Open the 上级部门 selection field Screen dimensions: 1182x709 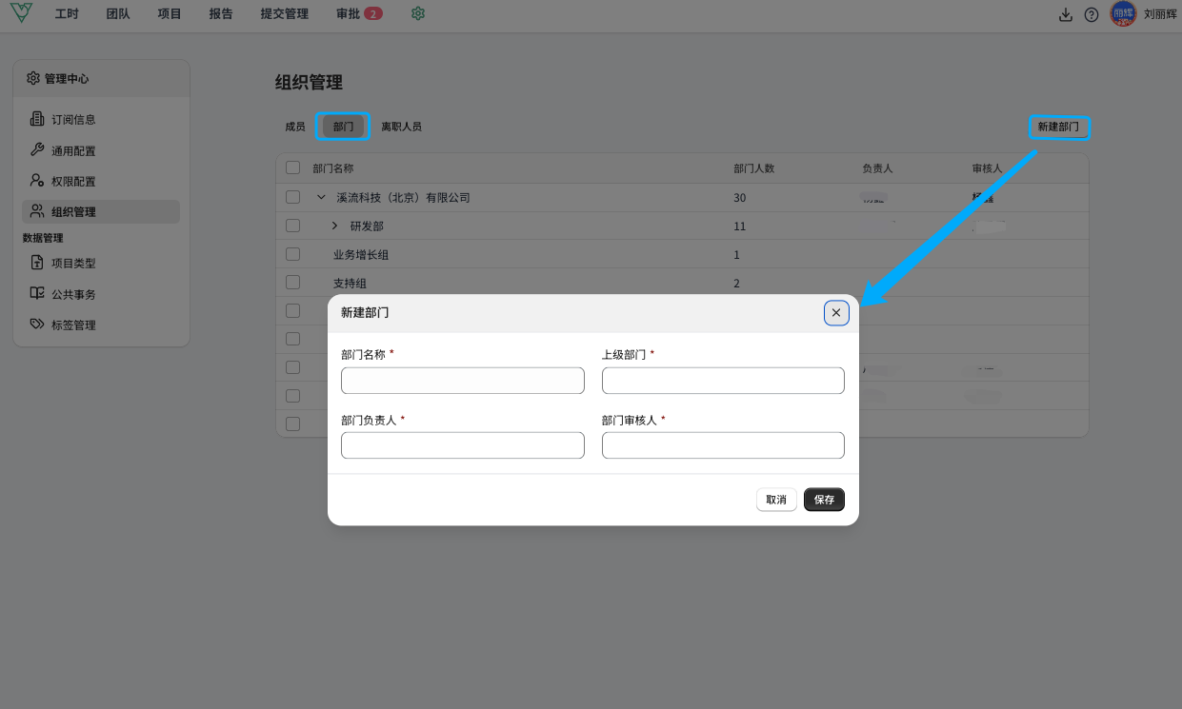tap(723, 381)
